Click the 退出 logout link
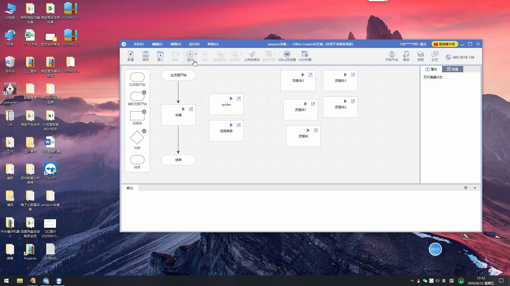The height and width of the screenshot is (286, 510). [423, 44]
